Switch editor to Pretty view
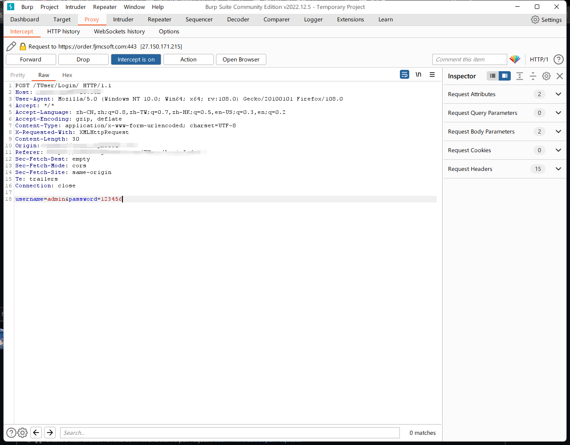570x445 pixels. pyautogui.click(x=18, y=75)
